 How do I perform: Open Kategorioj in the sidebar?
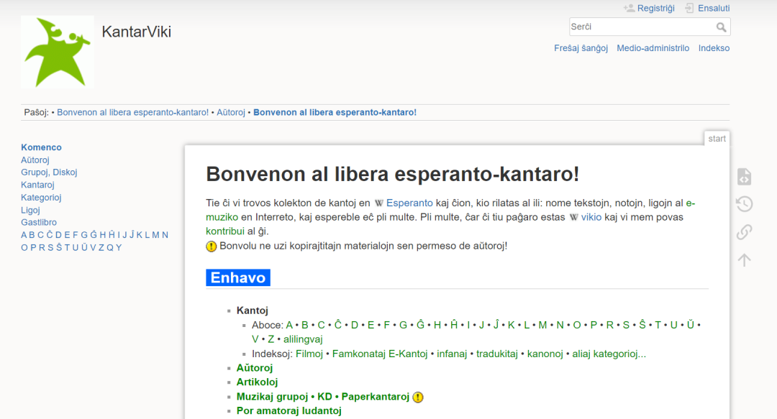pos(41,197)
